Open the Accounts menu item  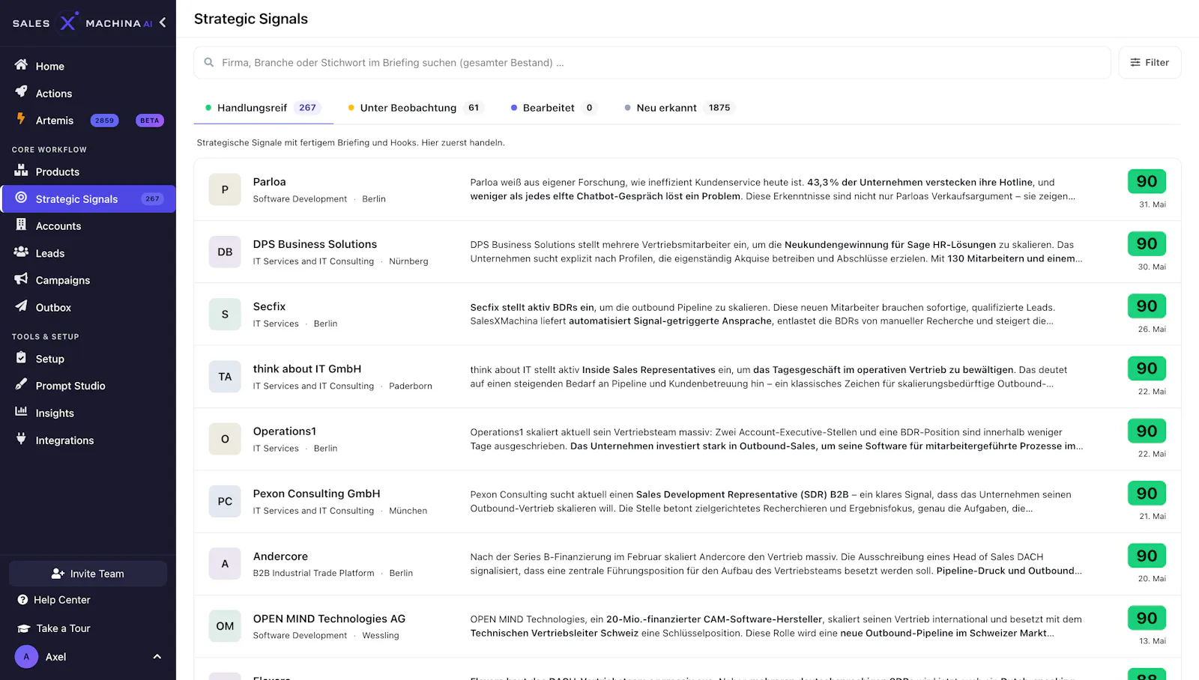[x=88, y=226]
